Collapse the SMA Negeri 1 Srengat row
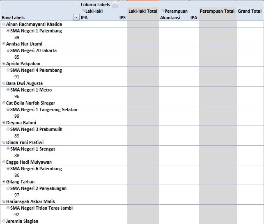Screen dimensions: 264x224 (x=8, y=149)
